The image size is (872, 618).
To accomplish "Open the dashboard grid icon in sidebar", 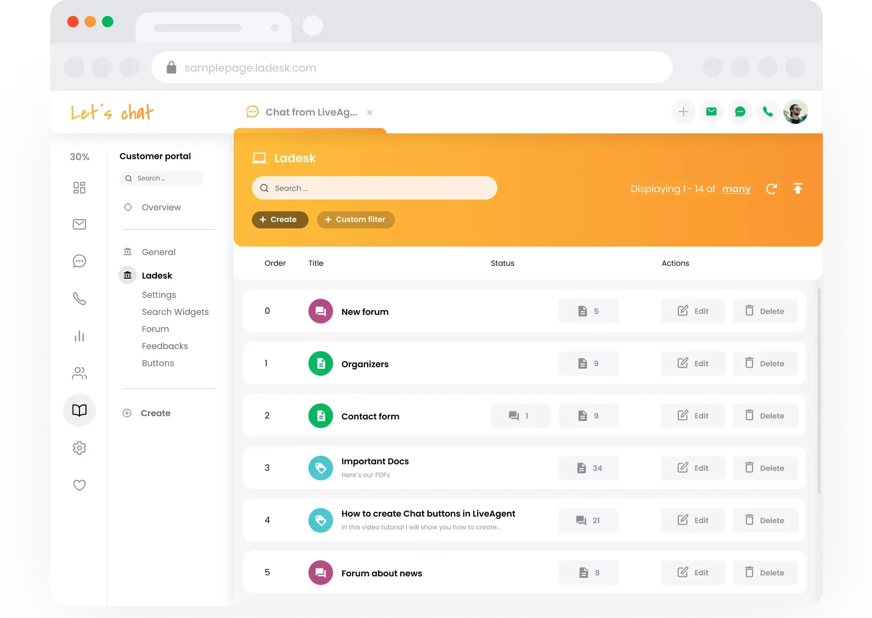I will [80, 188].
